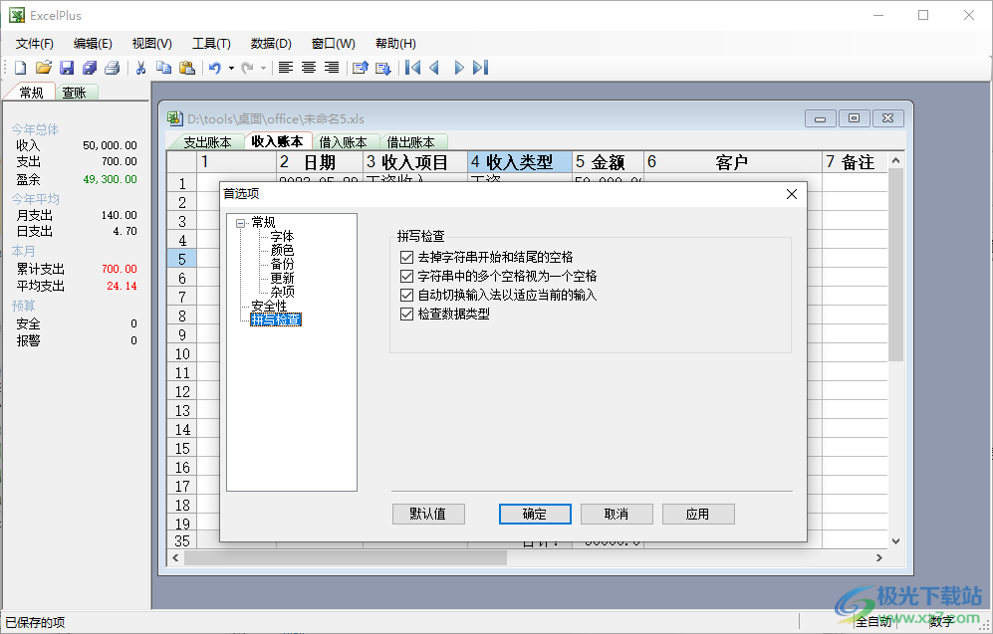Switch to the 支出账本 sheet tab
The height and width of the screenshot is (634, 993).
[207, 142]
